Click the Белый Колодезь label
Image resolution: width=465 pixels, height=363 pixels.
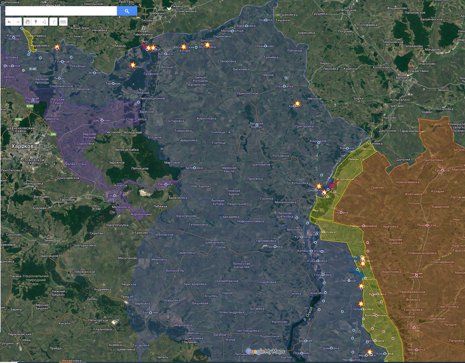point(200,79)
